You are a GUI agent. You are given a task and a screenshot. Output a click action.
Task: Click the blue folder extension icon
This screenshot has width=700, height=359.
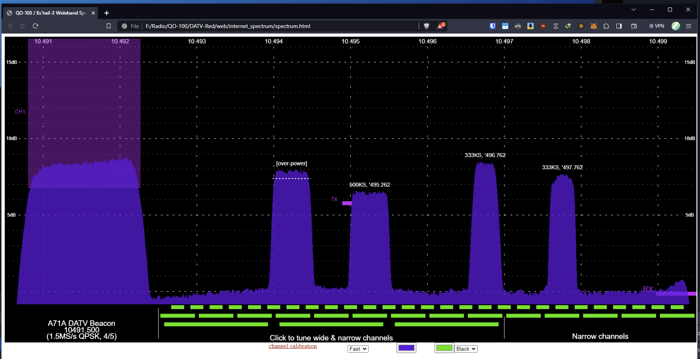[x=505, y=26]
